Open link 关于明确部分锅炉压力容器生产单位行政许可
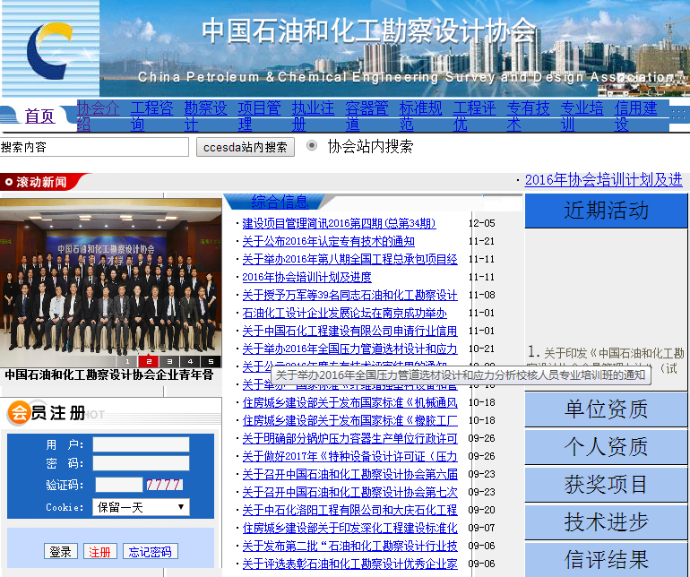690x577 pixels. (x=349, y=439)
